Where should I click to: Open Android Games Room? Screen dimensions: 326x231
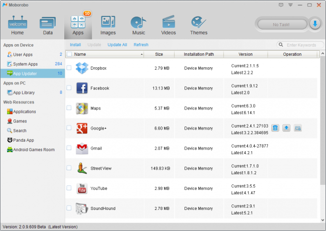33,150
